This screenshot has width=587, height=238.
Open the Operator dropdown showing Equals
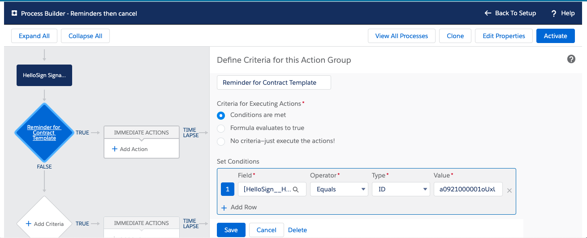pyautogui.click(x=339, y=190)
